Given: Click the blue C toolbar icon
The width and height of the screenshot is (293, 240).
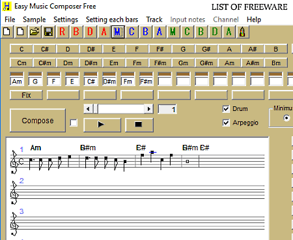Looking at the screenshot, I should coord(132,32).
